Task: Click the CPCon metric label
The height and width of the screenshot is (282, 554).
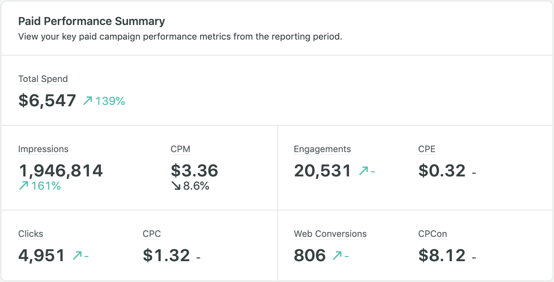Action: (x=432, y=234)
